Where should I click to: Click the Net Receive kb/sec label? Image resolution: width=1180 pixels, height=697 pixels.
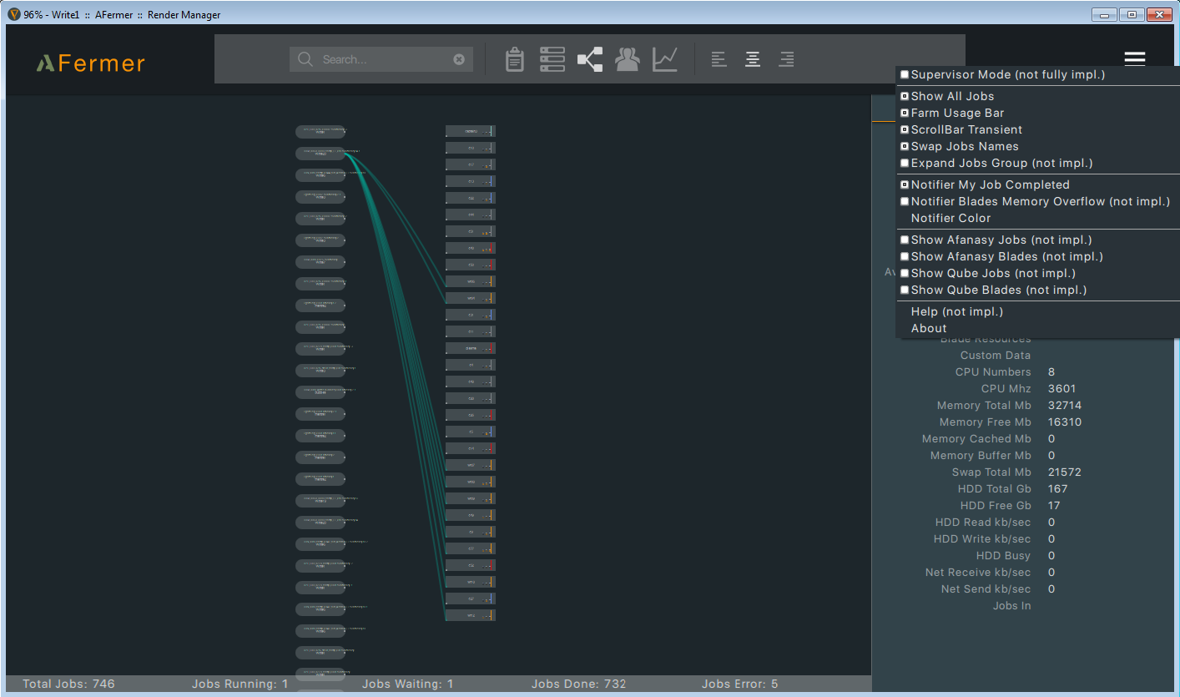pyautogui.click(x=978, y=573)
